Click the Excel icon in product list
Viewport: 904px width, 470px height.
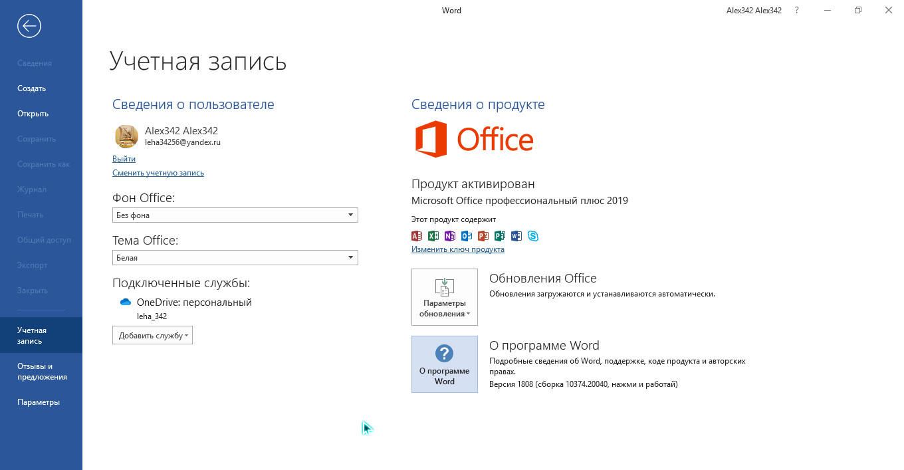point(433,236)
